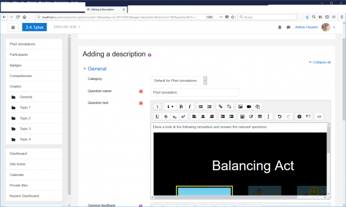The width and height of the screenshot is (346, 207).
Task: Switch editor to HTML source view
Action: pyautogui.click(x=319, y=117)
